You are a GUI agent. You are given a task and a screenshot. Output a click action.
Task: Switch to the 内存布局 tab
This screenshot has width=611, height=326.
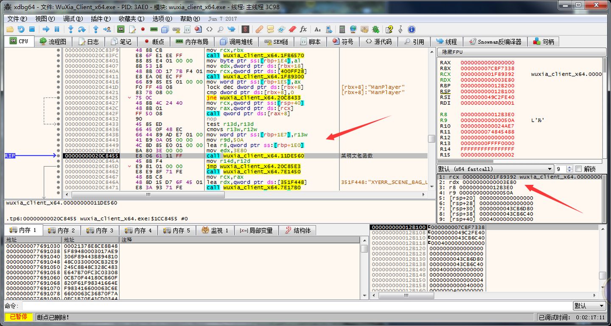point(192,42)
